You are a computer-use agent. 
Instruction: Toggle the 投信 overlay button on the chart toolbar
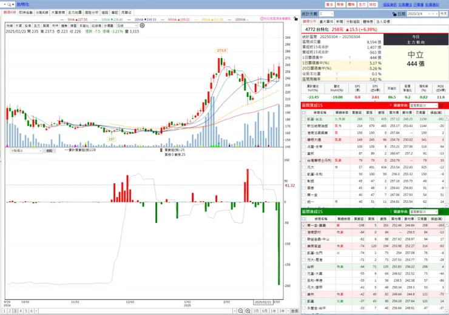[x=28, y=25]
